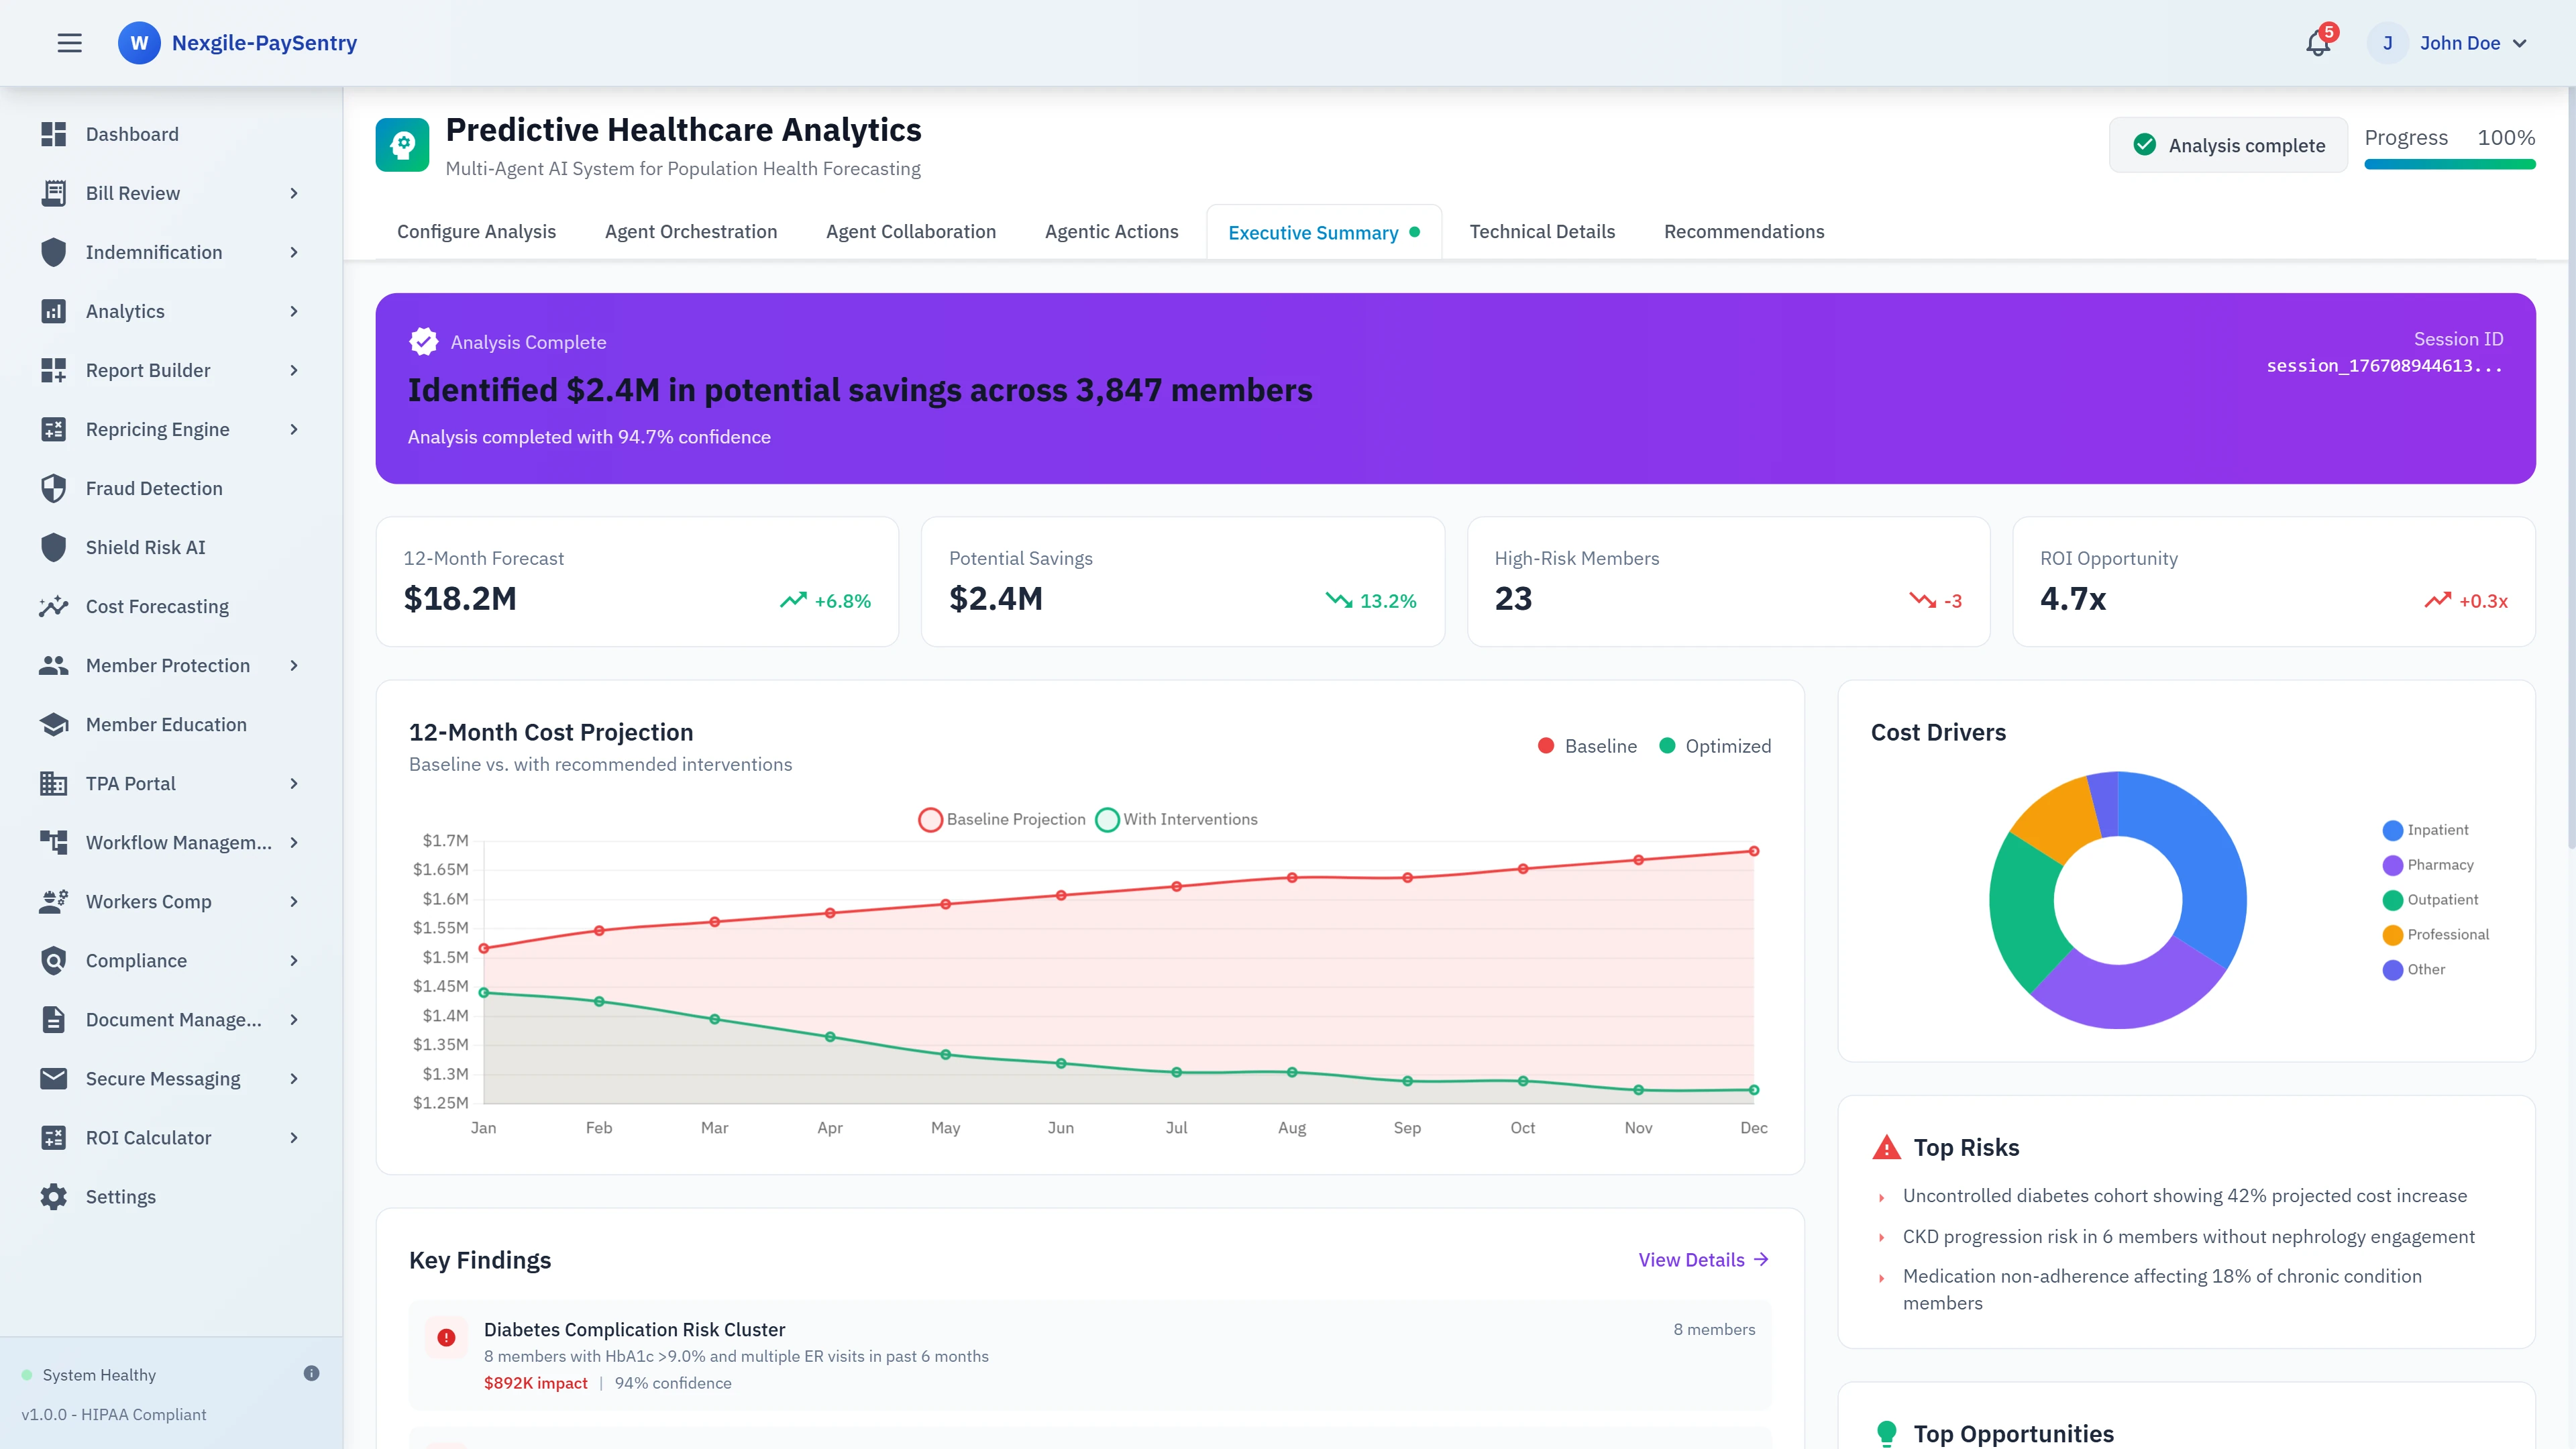Open the Cost Forecasting tool
The image size is (2576, 1449).
55,606
